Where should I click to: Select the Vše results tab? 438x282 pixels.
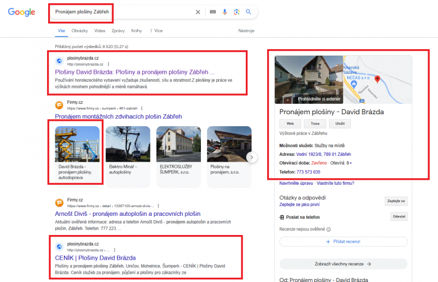point(61,31)
